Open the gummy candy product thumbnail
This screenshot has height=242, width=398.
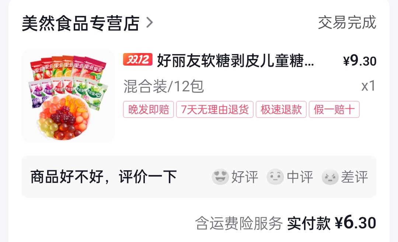68,96
